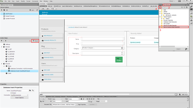Switch to Code view
Screen dimensions: 193x108
click(x=43, y=9)
